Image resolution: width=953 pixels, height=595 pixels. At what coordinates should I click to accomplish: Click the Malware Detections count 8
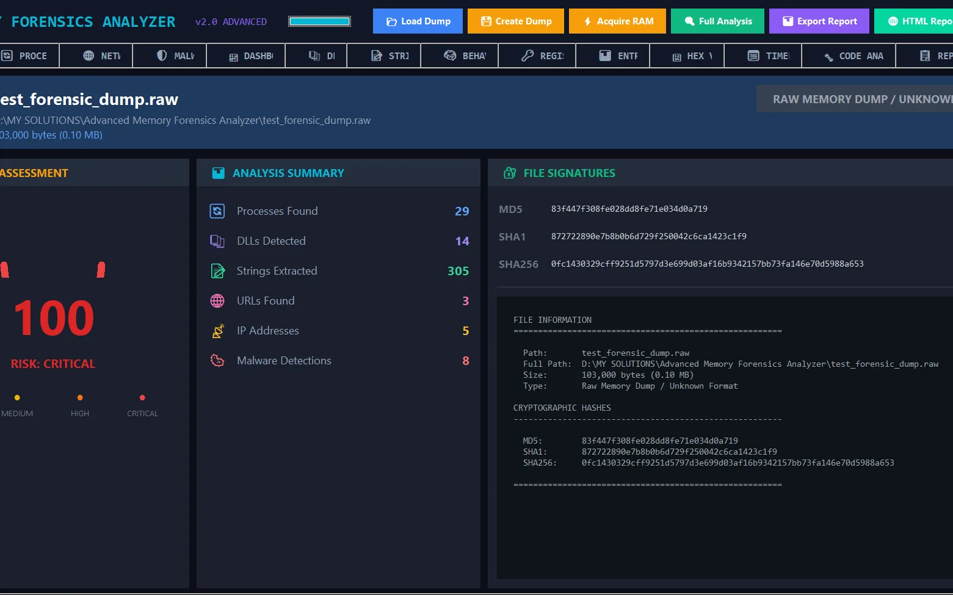pyautogui.click(x=466, y=361)
